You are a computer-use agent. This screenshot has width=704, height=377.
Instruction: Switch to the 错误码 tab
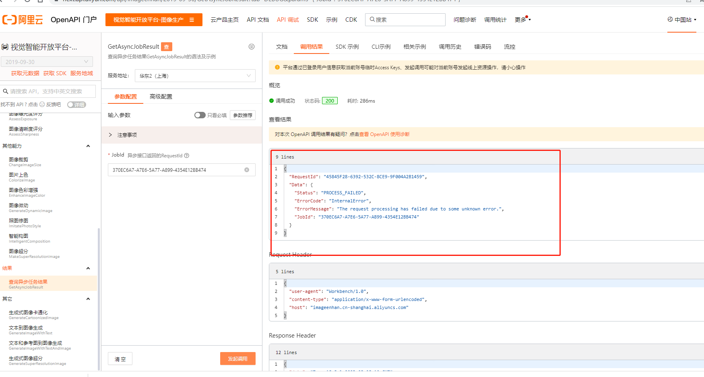tap(483, 47)
